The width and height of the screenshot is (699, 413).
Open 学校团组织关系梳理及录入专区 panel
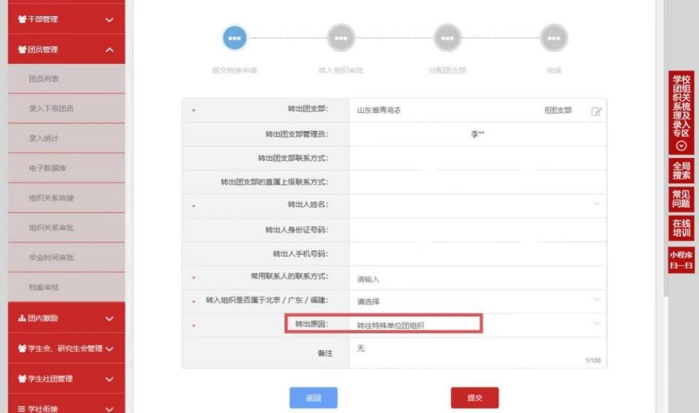click(x=682, y=113)
